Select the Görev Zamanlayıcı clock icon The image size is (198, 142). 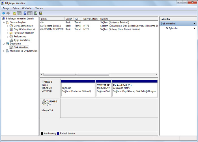(x=11, y=26)
